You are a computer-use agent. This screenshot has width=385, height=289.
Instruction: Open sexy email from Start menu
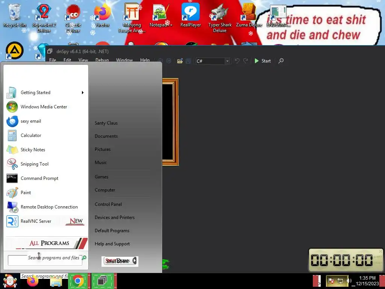(45, 121)
